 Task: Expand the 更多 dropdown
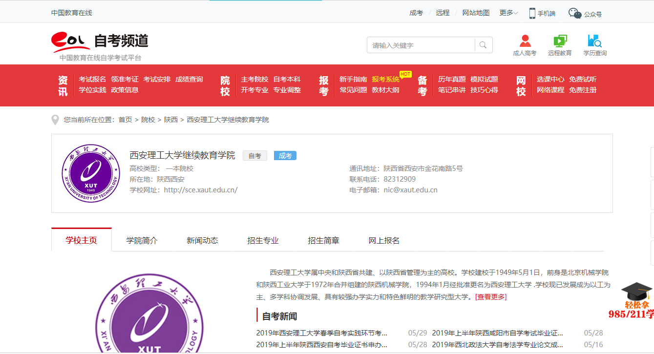click(508, 13)
